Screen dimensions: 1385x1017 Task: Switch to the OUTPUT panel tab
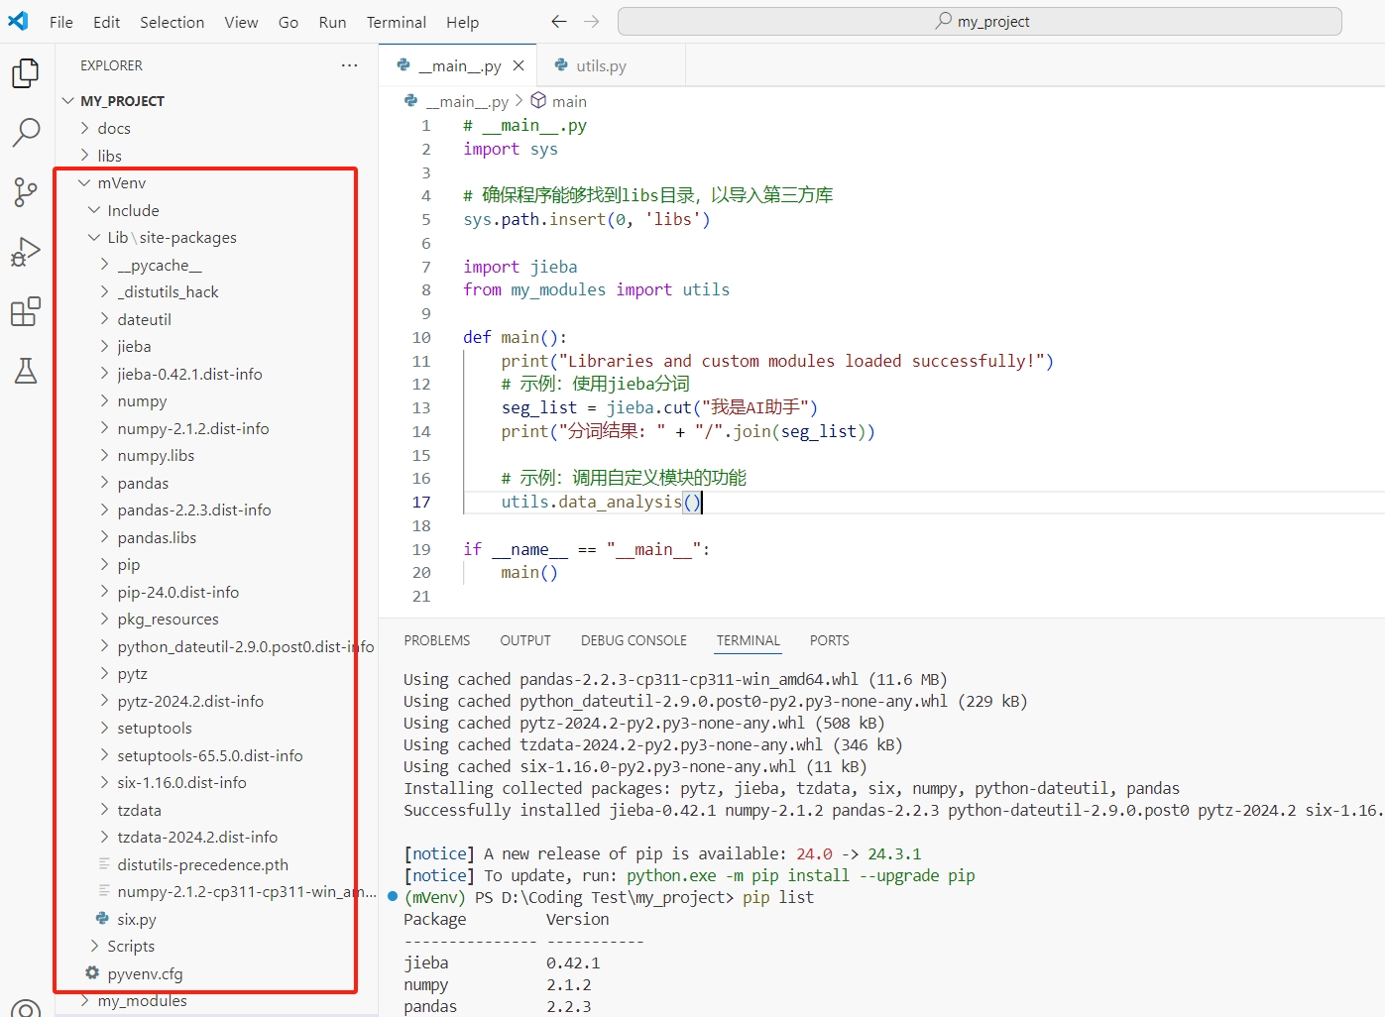click(525, 640)
